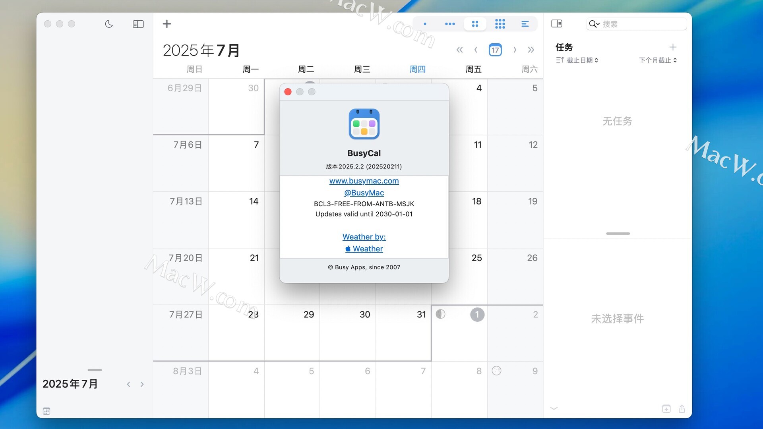The height and width of the screenshot is (429, 763).
Task: Click the 2025年7月 main title
Action: pyautogui.click(x=201, y=50)
